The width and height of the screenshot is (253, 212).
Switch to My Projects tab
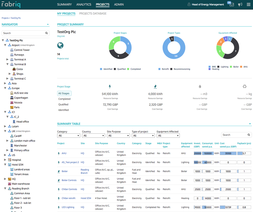point(66,14)
